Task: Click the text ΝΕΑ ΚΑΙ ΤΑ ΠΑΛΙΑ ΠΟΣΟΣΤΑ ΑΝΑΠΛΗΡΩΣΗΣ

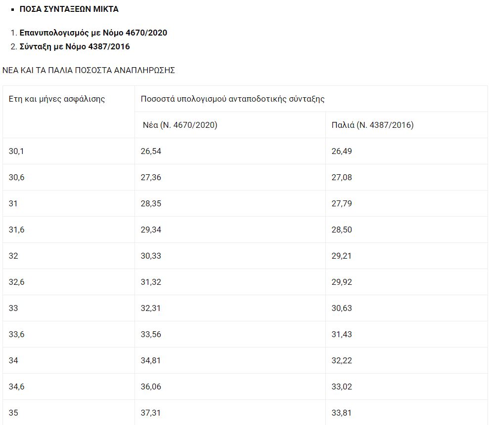Action: click(89, 70)
